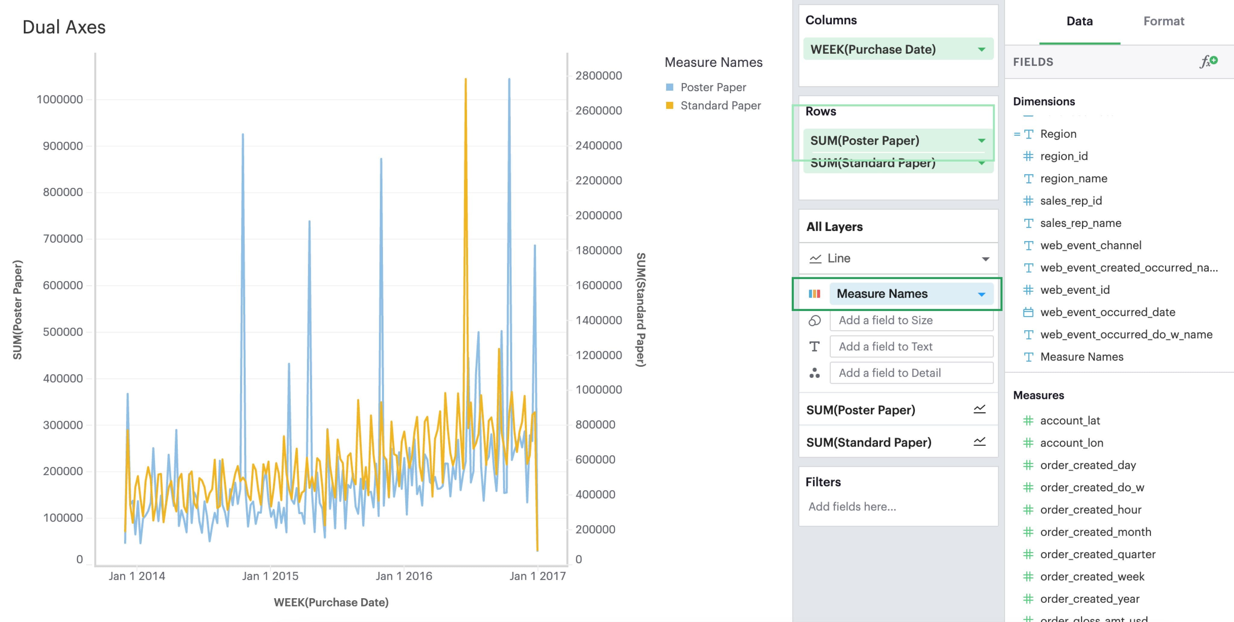
Task: Click the Detail dots icon
Action: (814, 373)
